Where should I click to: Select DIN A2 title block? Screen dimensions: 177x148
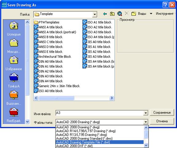[x=48, y=71]
